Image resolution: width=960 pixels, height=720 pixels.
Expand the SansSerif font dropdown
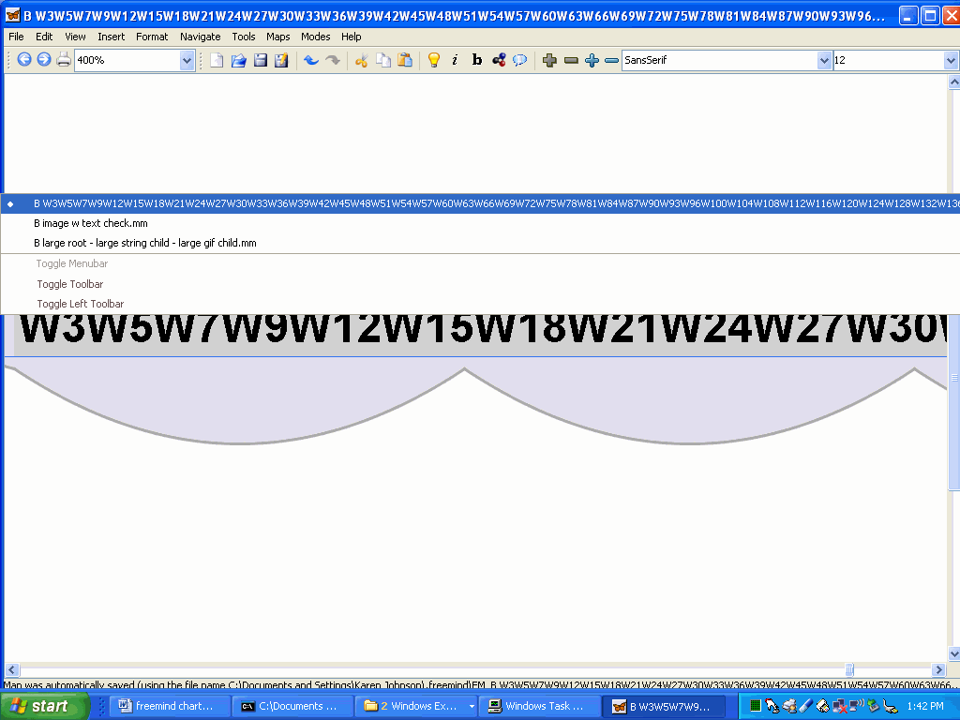pyautogui.click(x=824, y=60)
